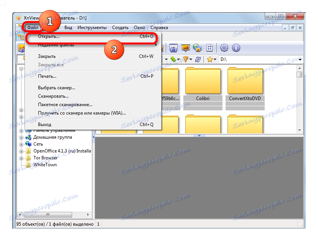Start the slideshow via presentation-screen icon
318x241 pixels.
coord(186,48)
